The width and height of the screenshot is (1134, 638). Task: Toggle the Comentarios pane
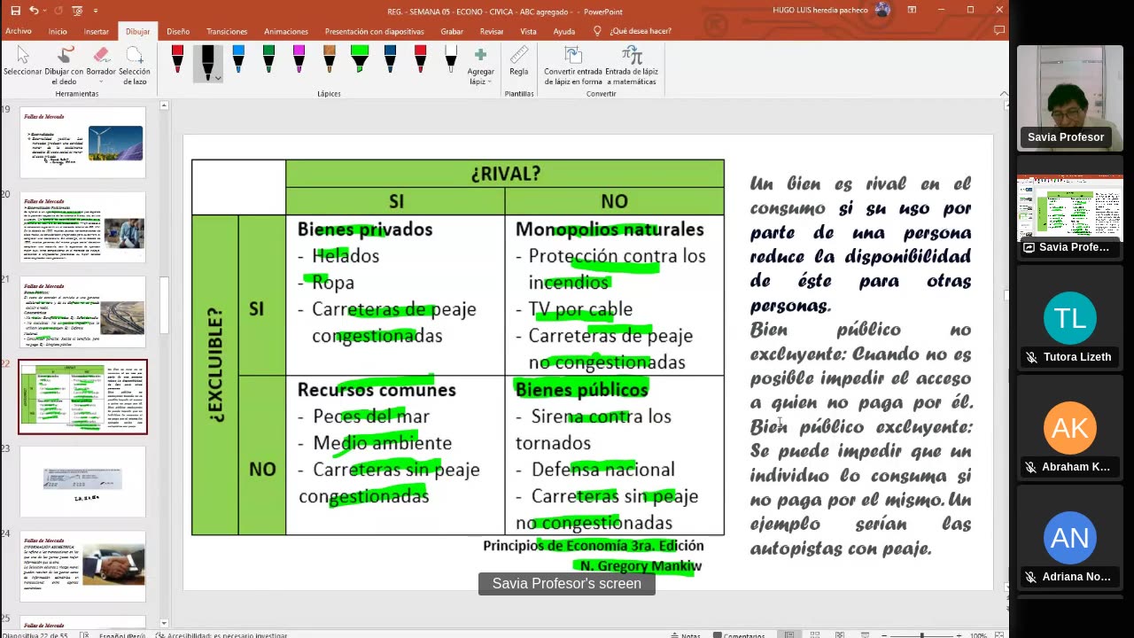pos(739,635)
